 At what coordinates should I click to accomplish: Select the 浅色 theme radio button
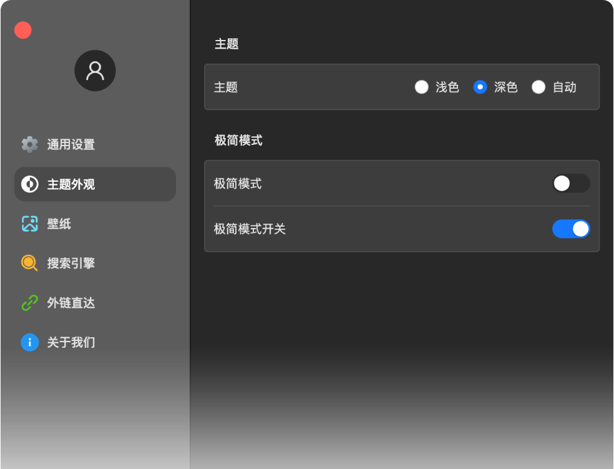422,87
